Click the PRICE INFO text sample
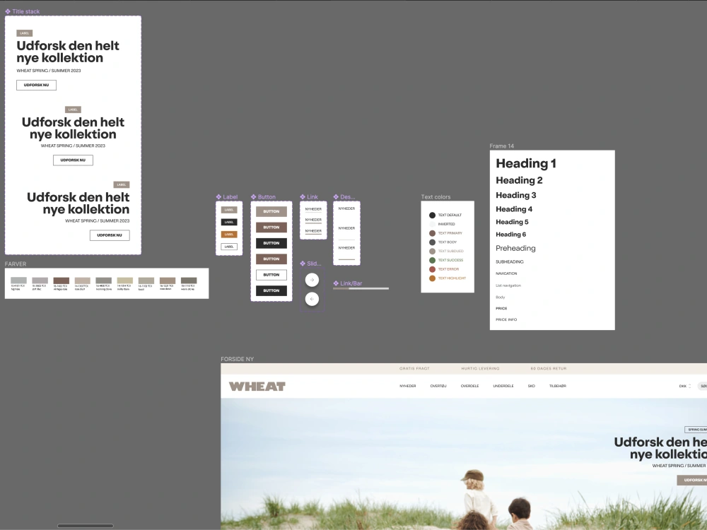Image resolution: width=707 pixels, height=530 pixels. tap(506, 319)
